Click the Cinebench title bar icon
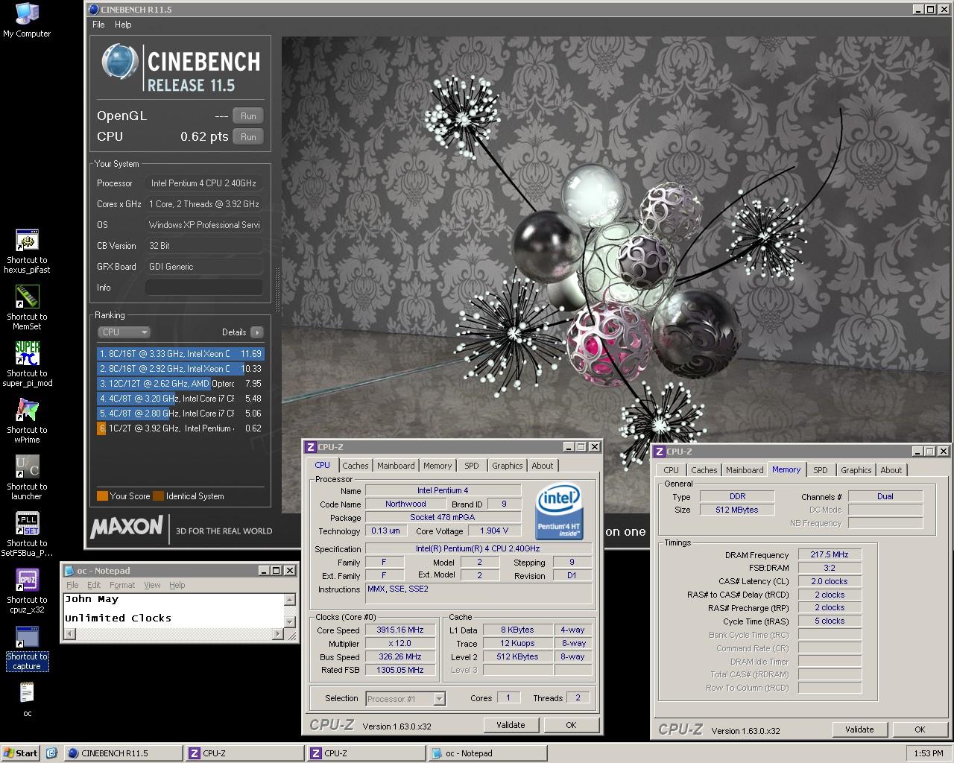The height and width of the screenshot is (763, 954). [x=93, y=9]
